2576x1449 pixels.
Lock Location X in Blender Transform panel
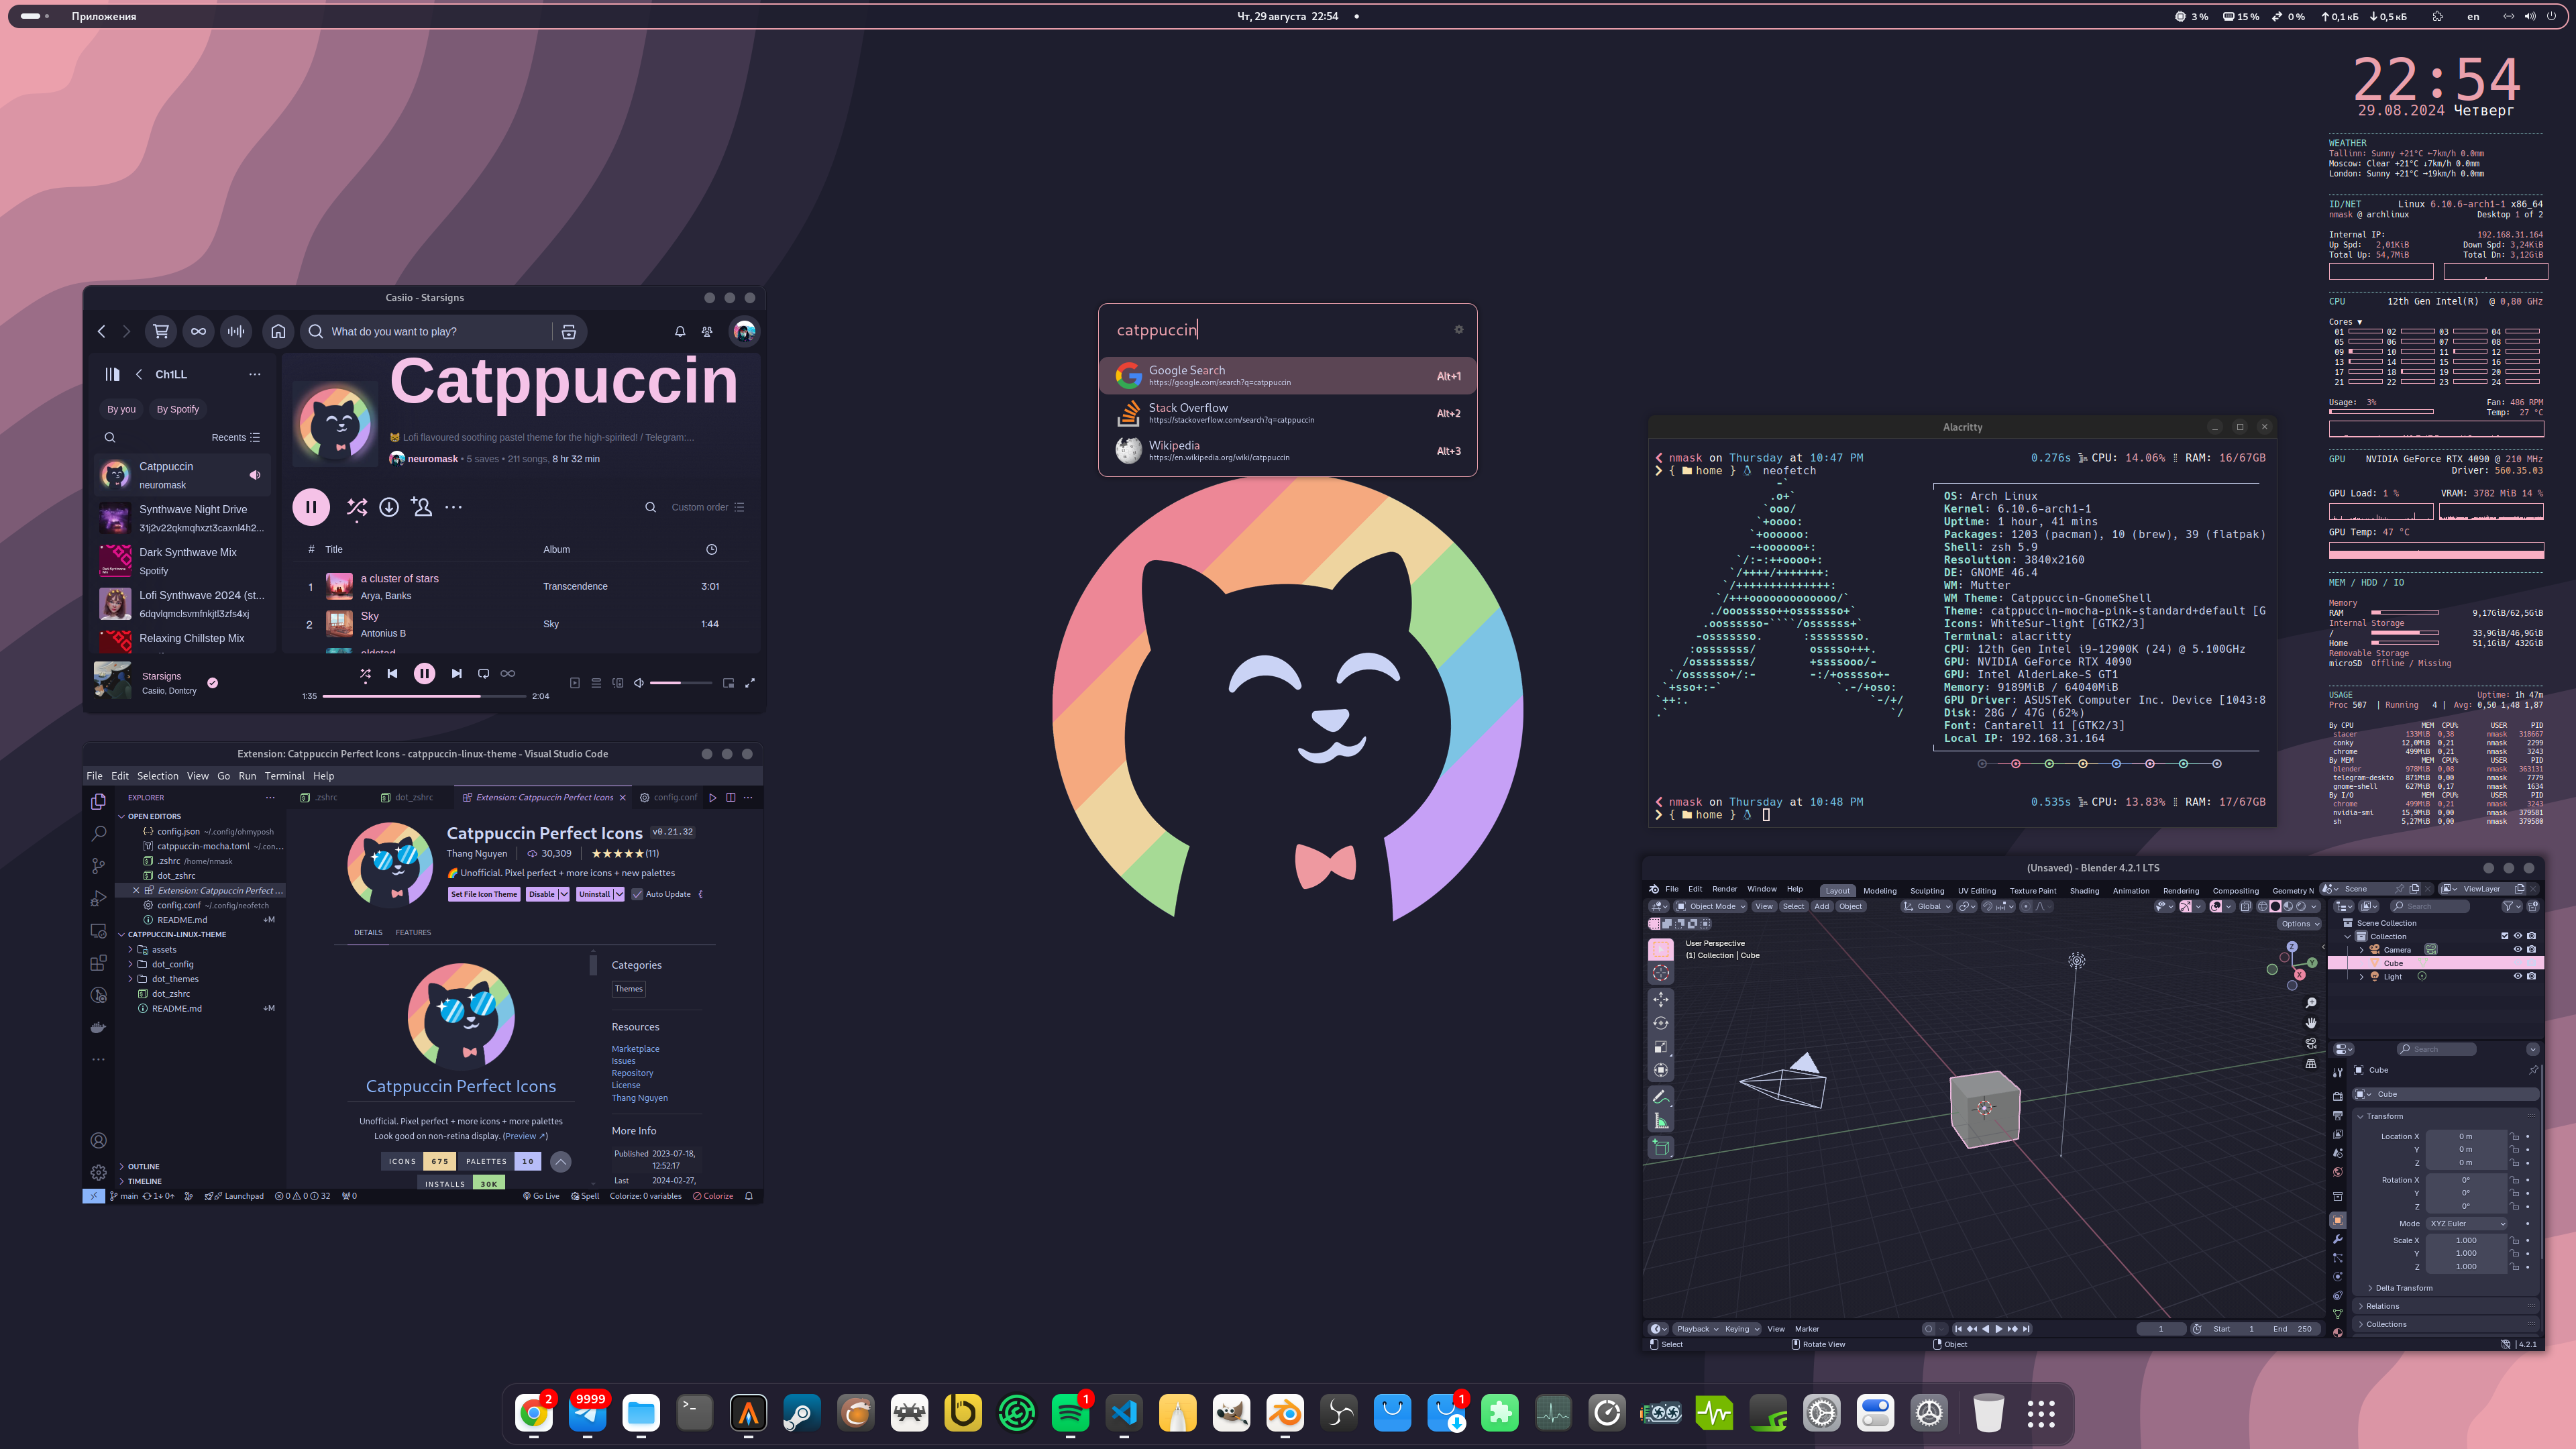click(2514, 1136)
